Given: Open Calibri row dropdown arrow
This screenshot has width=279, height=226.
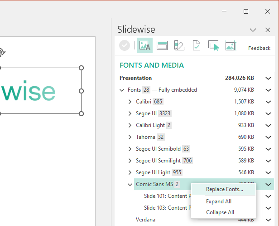Looking at the screenshot, I should click(268, 102).
